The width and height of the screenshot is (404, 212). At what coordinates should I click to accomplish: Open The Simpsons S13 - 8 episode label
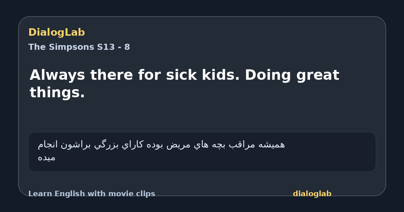79,47
